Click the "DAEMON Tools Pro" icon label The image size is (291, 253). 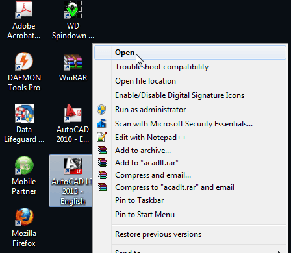(x=24, y=82)
